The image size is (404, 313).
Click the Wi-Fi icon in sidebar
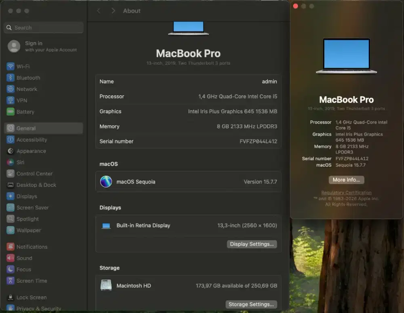point(11,66)
